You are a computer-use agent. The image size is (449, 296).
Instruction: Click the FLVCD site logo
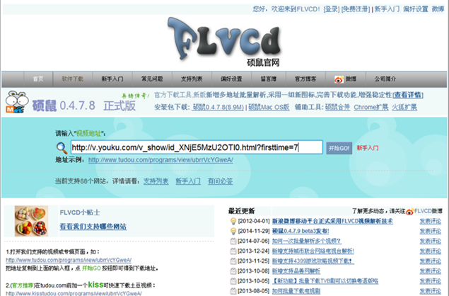pyautogui.click(x=224, y=42)
